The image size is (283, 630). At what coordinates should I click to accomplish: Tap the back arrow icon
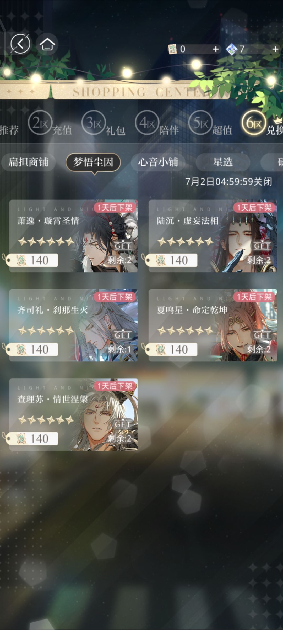(20, 44)
